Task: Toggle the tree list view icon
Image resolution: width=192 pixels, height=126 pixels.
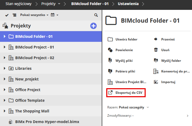Action: 14,15
